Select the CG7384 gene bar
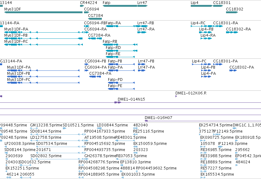This screenshot has width=261, height=179. pos(95,19)
